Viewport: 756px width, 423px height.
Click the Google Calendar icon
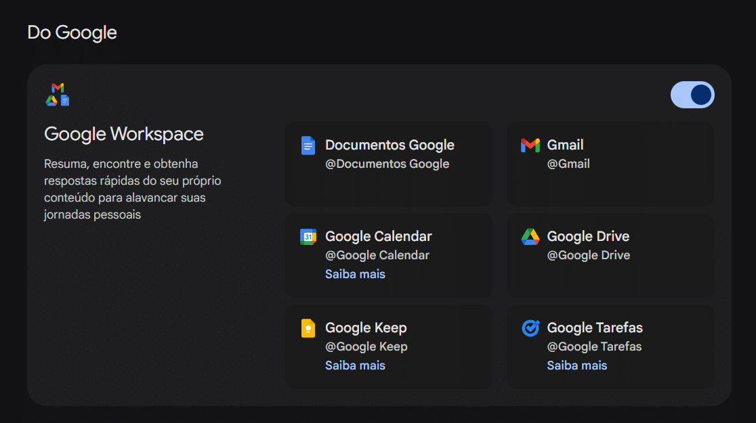point(308,237)
